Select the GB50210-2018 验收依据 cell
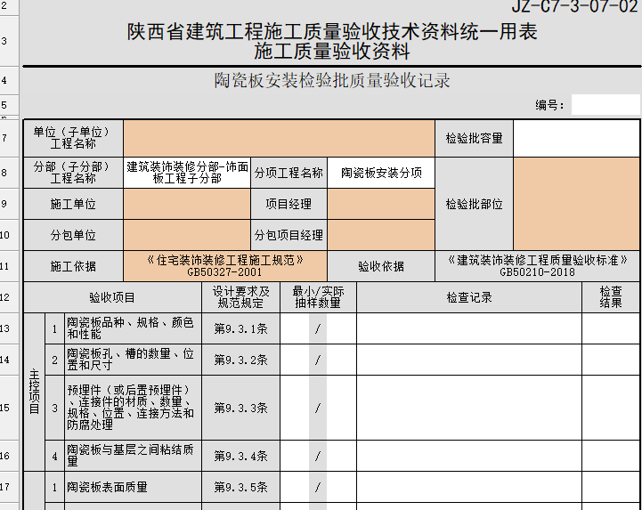The width and height of the screenshot is (642, 510). 537,266
